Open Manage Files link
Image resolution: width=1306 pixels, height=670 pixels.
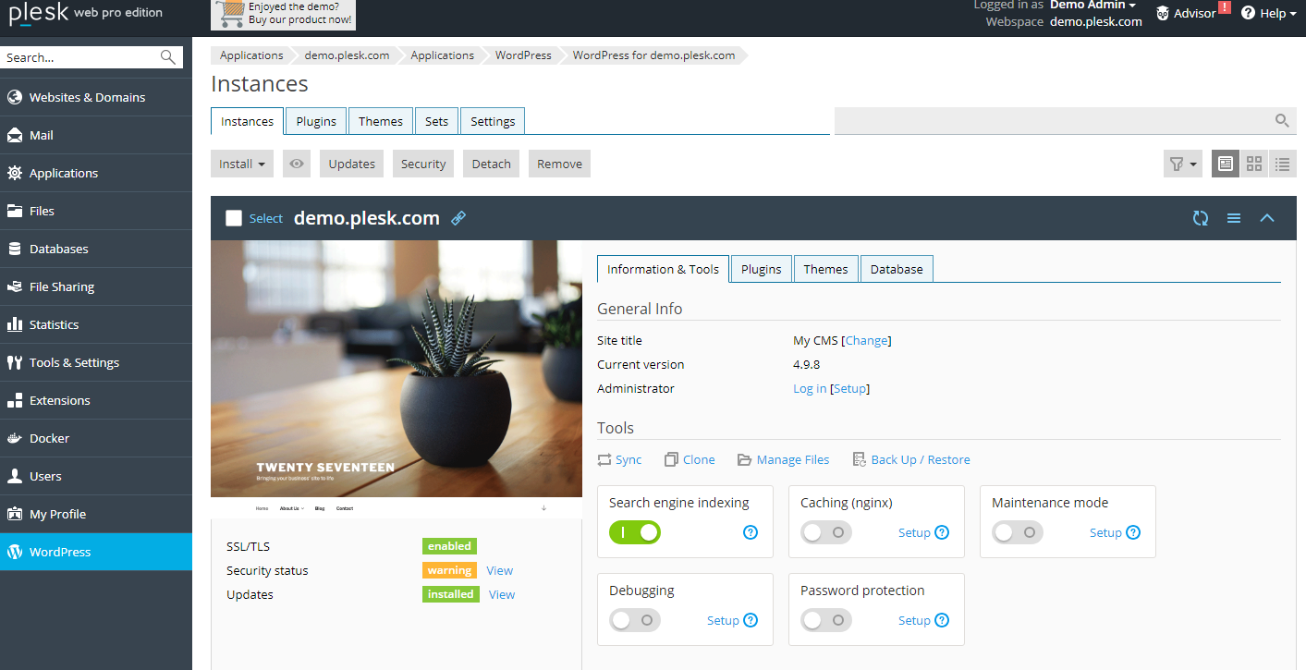(783, 459)
